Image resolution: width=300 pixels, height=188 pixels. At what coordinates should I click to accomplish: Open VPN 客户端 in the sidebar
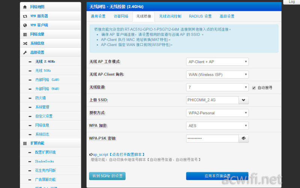point(51,25)
